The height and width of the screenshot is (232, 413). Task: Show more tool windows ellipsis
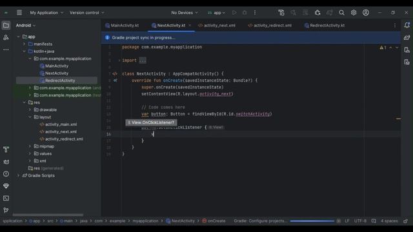pyautogui.click(x=6, y=50)
